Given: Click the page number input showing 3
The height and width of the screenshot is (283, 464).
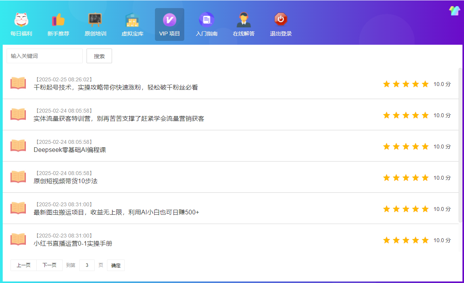Looking at the screenshot, I should point(87,265).
